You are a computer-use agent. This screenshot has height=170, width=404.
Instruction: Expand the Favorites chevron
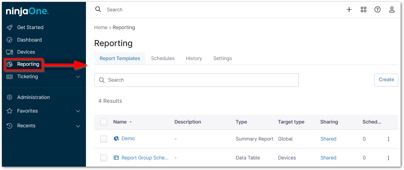point(78,111)
